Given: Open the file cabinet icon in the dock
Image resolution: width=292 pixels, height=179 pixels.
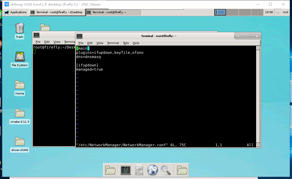Looking at the screenshot, I should [x=139, y=170].
